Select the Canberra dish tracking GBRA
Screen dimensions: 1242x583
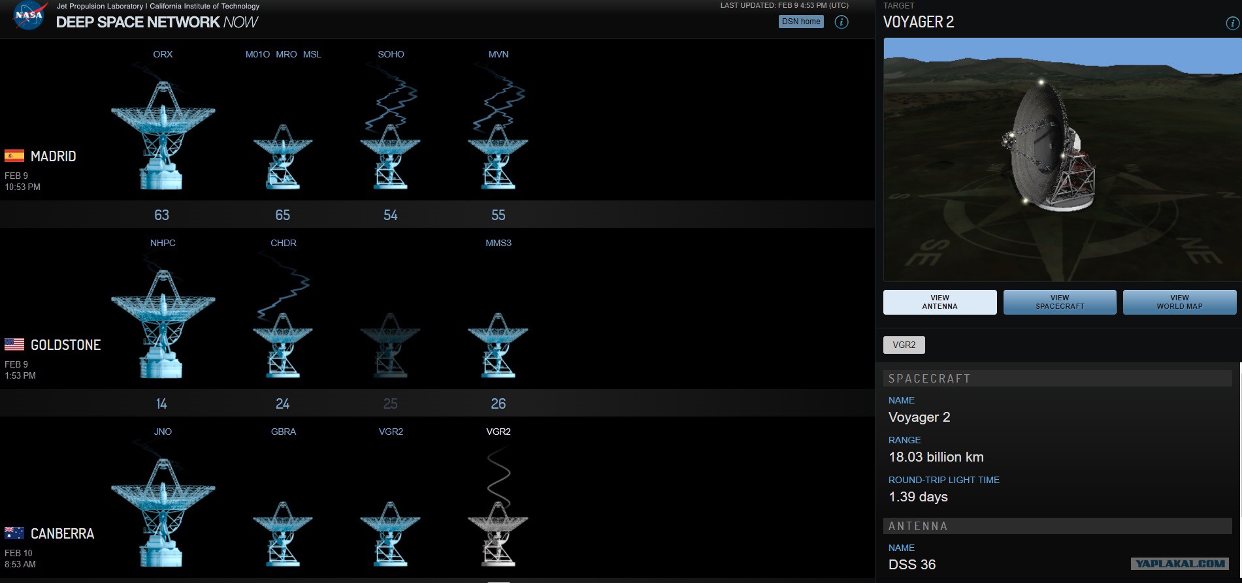pyautogui.click(x=283, y=534)
